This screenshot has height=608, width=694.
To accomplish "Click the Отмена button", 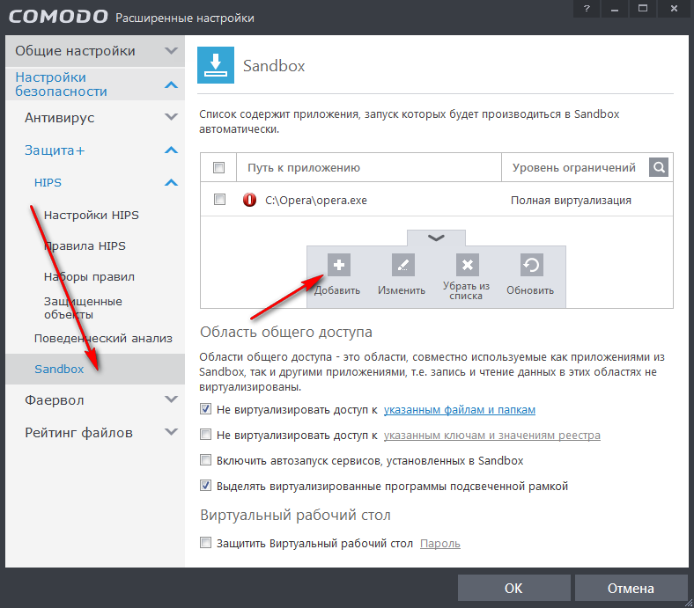I will coord(631,588).
